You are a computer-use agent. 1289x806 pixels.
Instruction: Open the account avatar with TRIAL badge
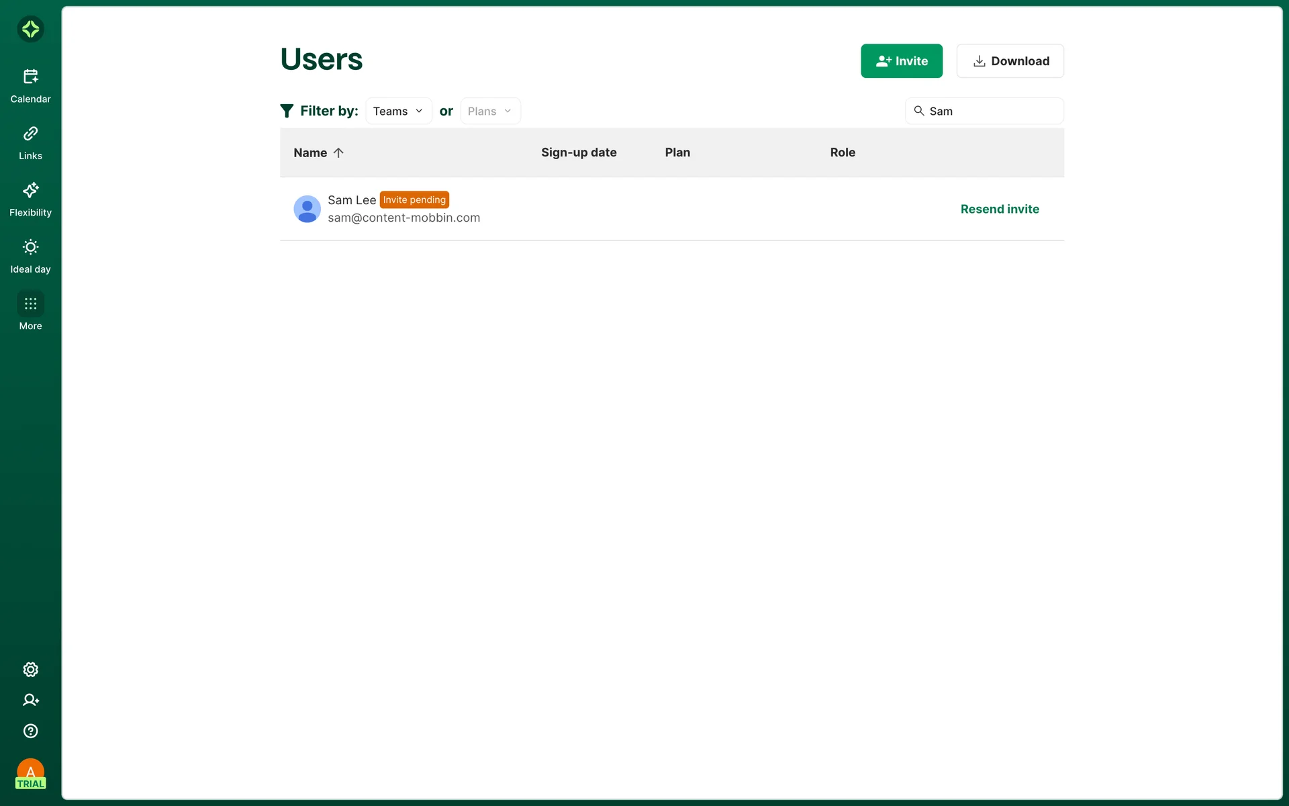[x=30, y=774]
